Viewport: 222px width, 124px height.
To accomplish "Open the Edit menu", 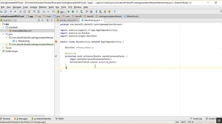I will pos(2,7).
